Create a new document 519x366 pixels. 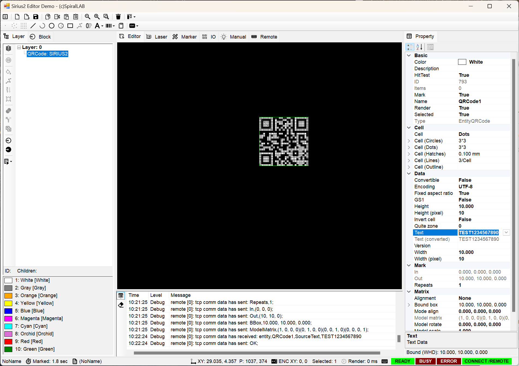pyautogui.click(x=17, y=17)
